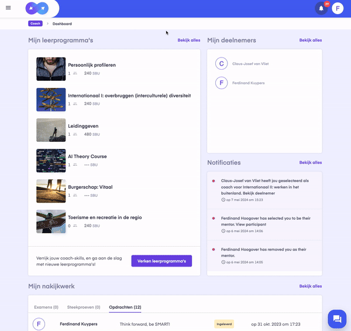Open the Leidinggeven thumbnail image
Screen dimensions: 351x331
point(51,130)
